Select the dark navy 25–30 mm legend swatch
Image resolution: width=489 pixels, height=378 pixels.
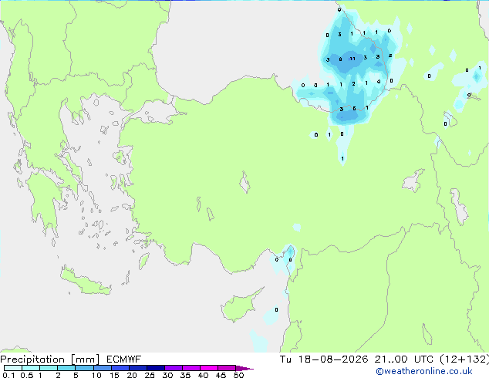point(156,368)
